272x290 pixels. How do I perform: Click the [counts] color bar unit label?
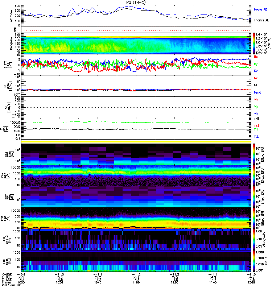(269, 43)
